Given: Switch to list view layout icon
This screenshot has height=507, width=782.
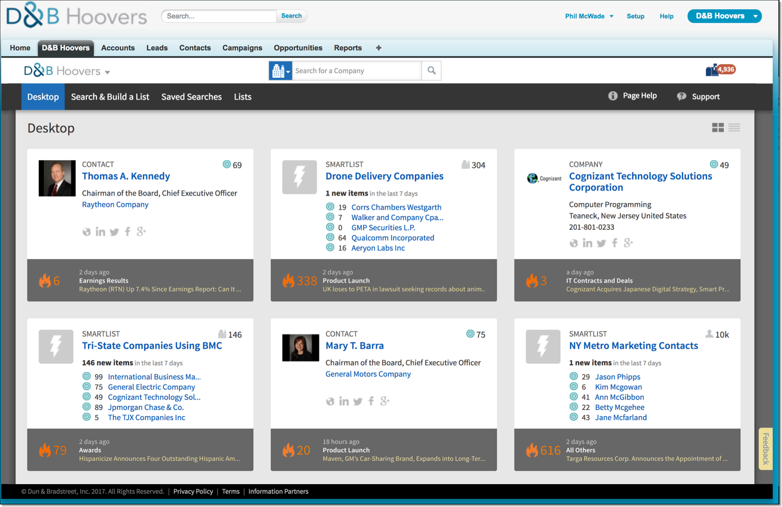Looking at the screenshot, I should [x=735, y=128].
